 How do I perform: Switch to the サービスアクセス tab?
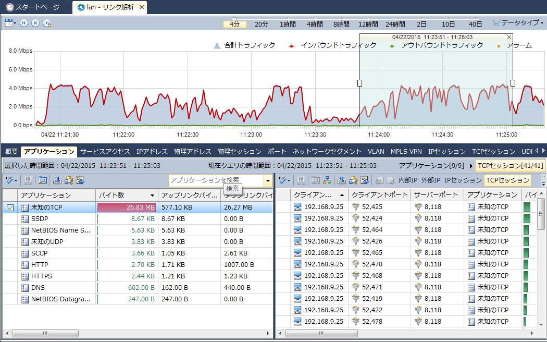105,152
